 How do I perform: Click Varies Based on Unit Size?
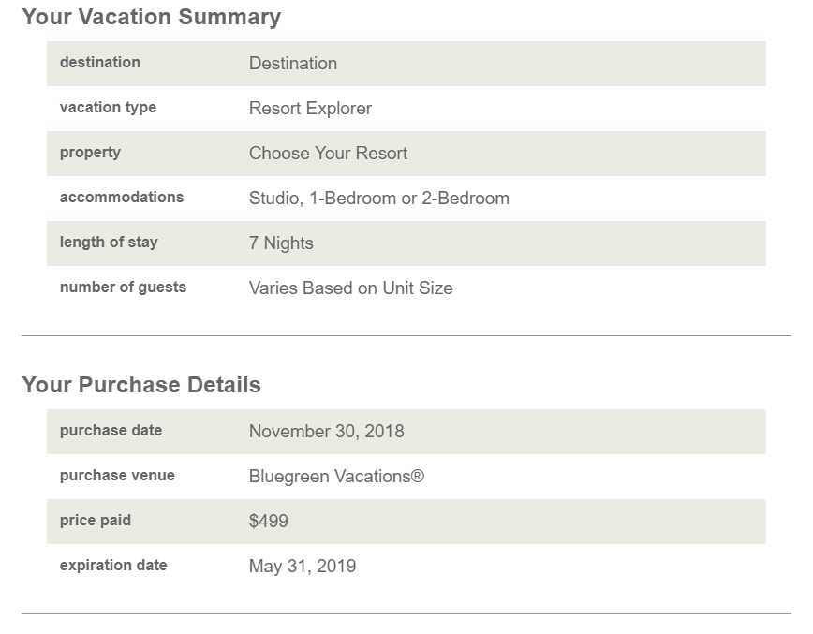(x=351, y=288)
